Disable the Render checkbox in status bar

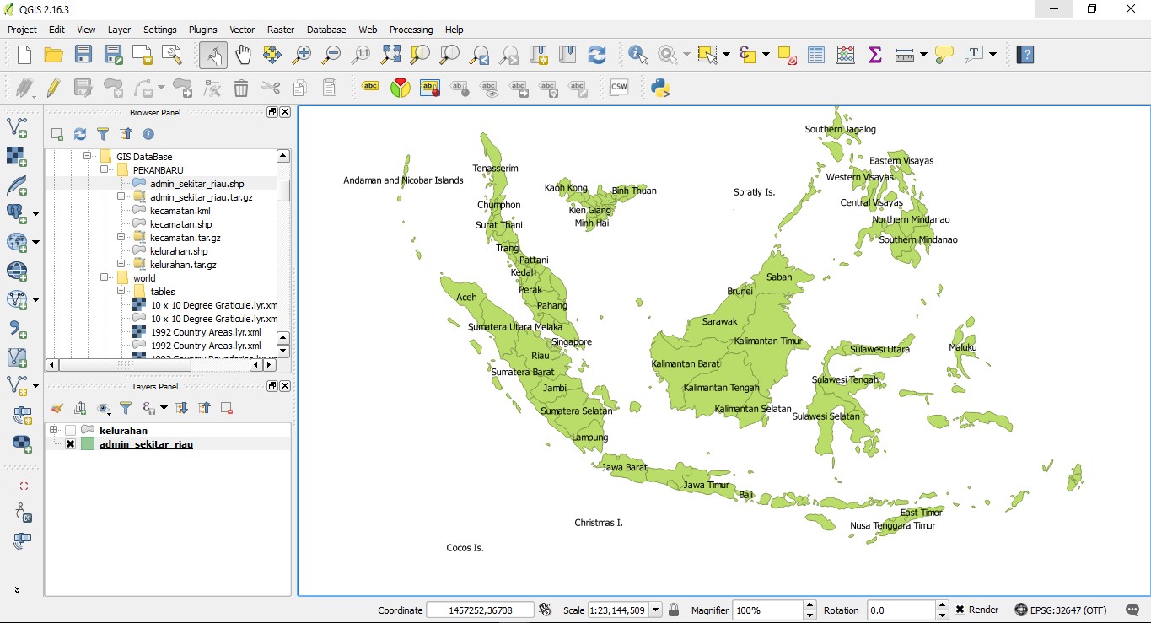click(959, 610)
